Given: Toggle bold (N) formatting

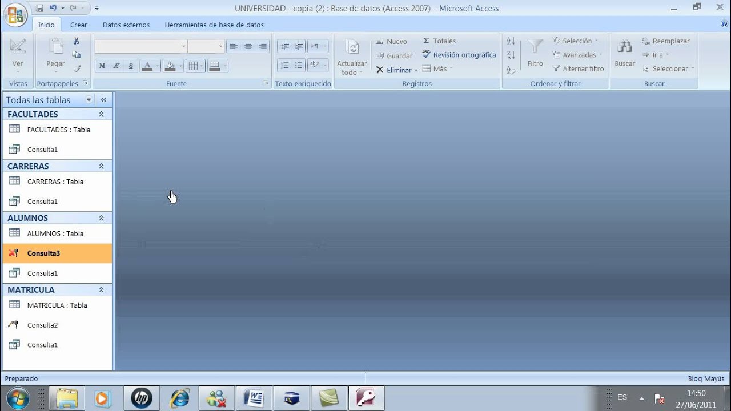Looking at the screenshot, I should [102, 66].
